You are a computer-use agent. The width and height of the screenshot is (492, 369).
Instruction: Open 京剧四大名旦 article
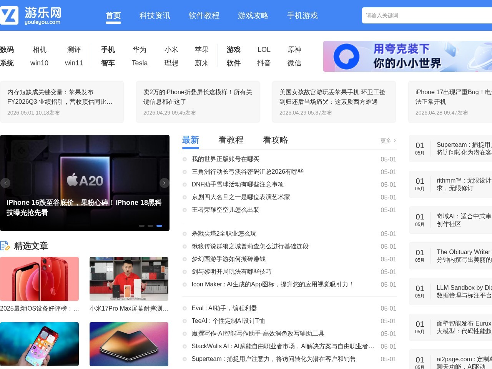point(241,197)
